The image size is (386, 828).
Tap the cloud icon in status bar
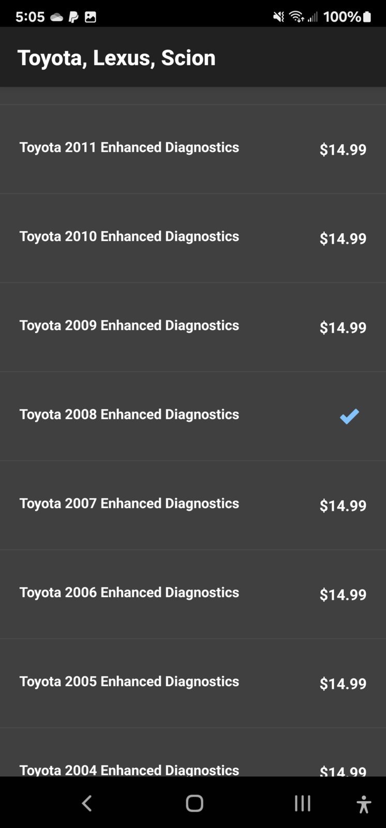click(x=56, y=17)
